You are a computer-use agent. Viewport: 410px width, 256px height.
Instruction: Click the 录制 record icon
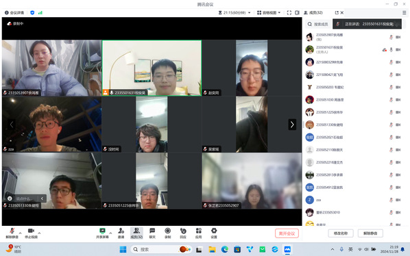167,233
